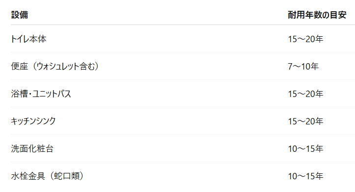Viewport: 355px width, 192px height.
Task: Select the 便座(ウォシュレット含む) cell
Action: (55, 67)
